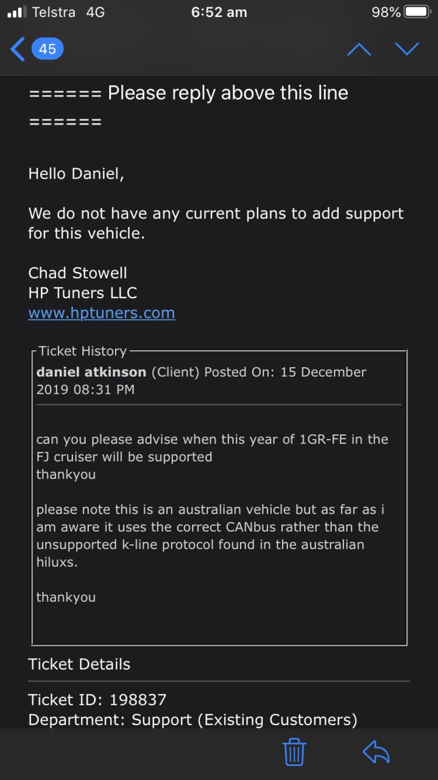Open www.hptuners.com link

pos(102,313)
